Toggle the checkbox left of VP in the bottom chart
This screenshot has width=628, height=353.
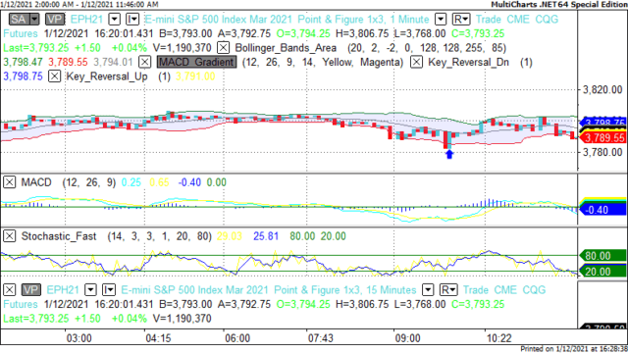pyautogui.click(x=10, y=290)
